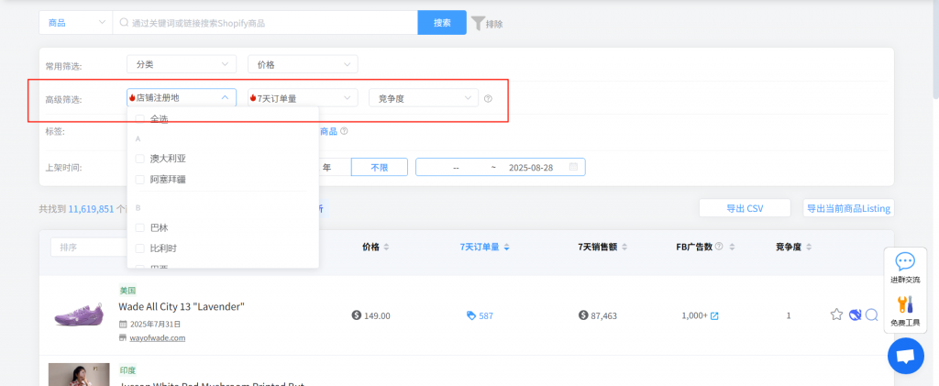Click 导出当前商品Listing button
The height and width of the screenshot is (386, 939).
[848, 208]
